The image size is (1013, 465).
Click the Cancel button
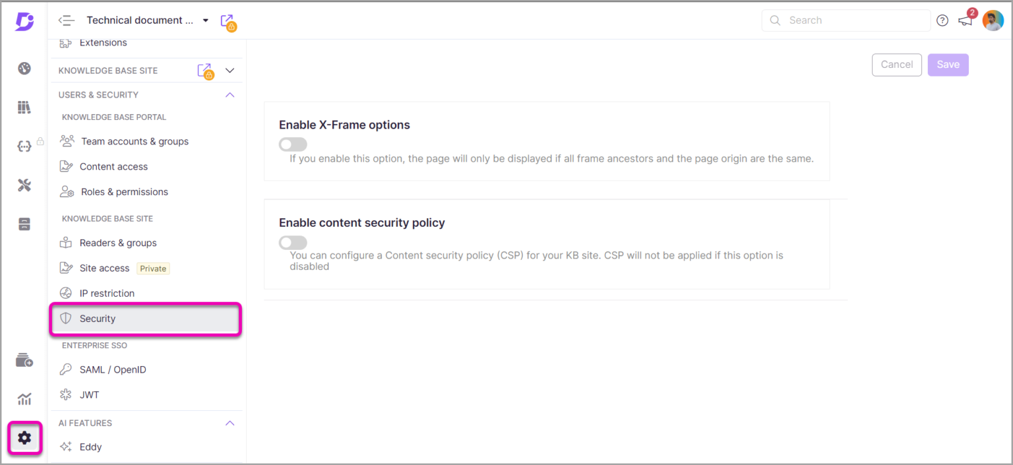coord(896,65)
